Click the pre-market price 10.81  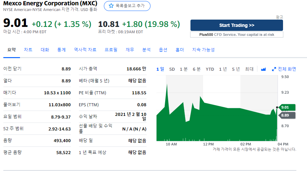[109, 24]
